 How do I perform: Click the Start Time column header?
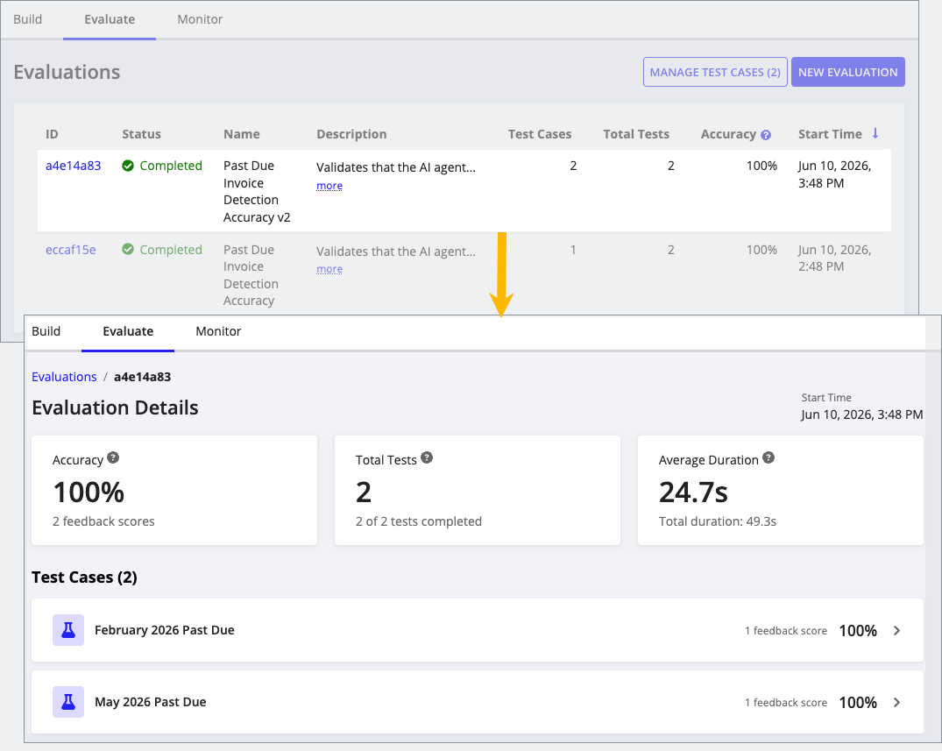[x=830, y=134]
